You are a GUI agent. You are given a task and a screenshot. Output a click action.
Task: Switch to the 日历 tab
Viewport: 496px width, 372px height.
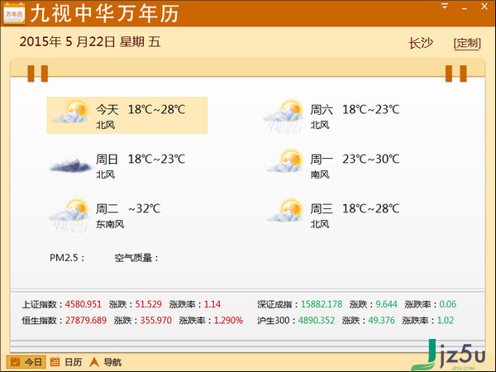point(66,361)
